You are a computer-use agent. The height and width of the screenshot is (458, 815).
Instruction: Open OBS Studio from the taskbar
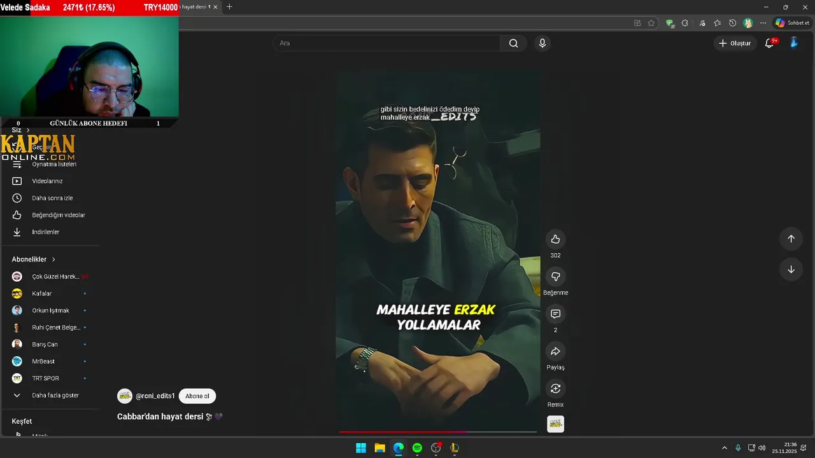(436, 448)
